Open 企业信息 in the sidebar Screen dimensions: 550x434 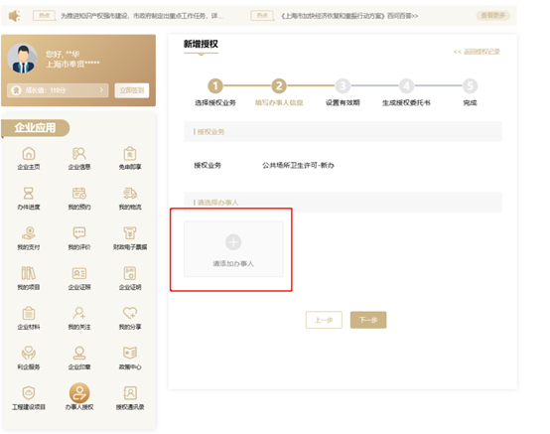[x=79, y=154]
